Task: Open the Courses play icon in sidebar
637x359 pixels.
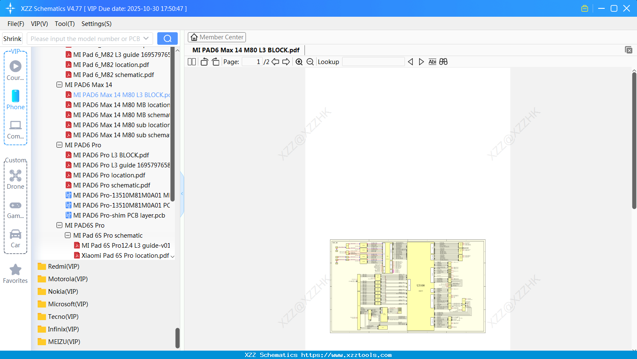Action: tap(15, 66)
